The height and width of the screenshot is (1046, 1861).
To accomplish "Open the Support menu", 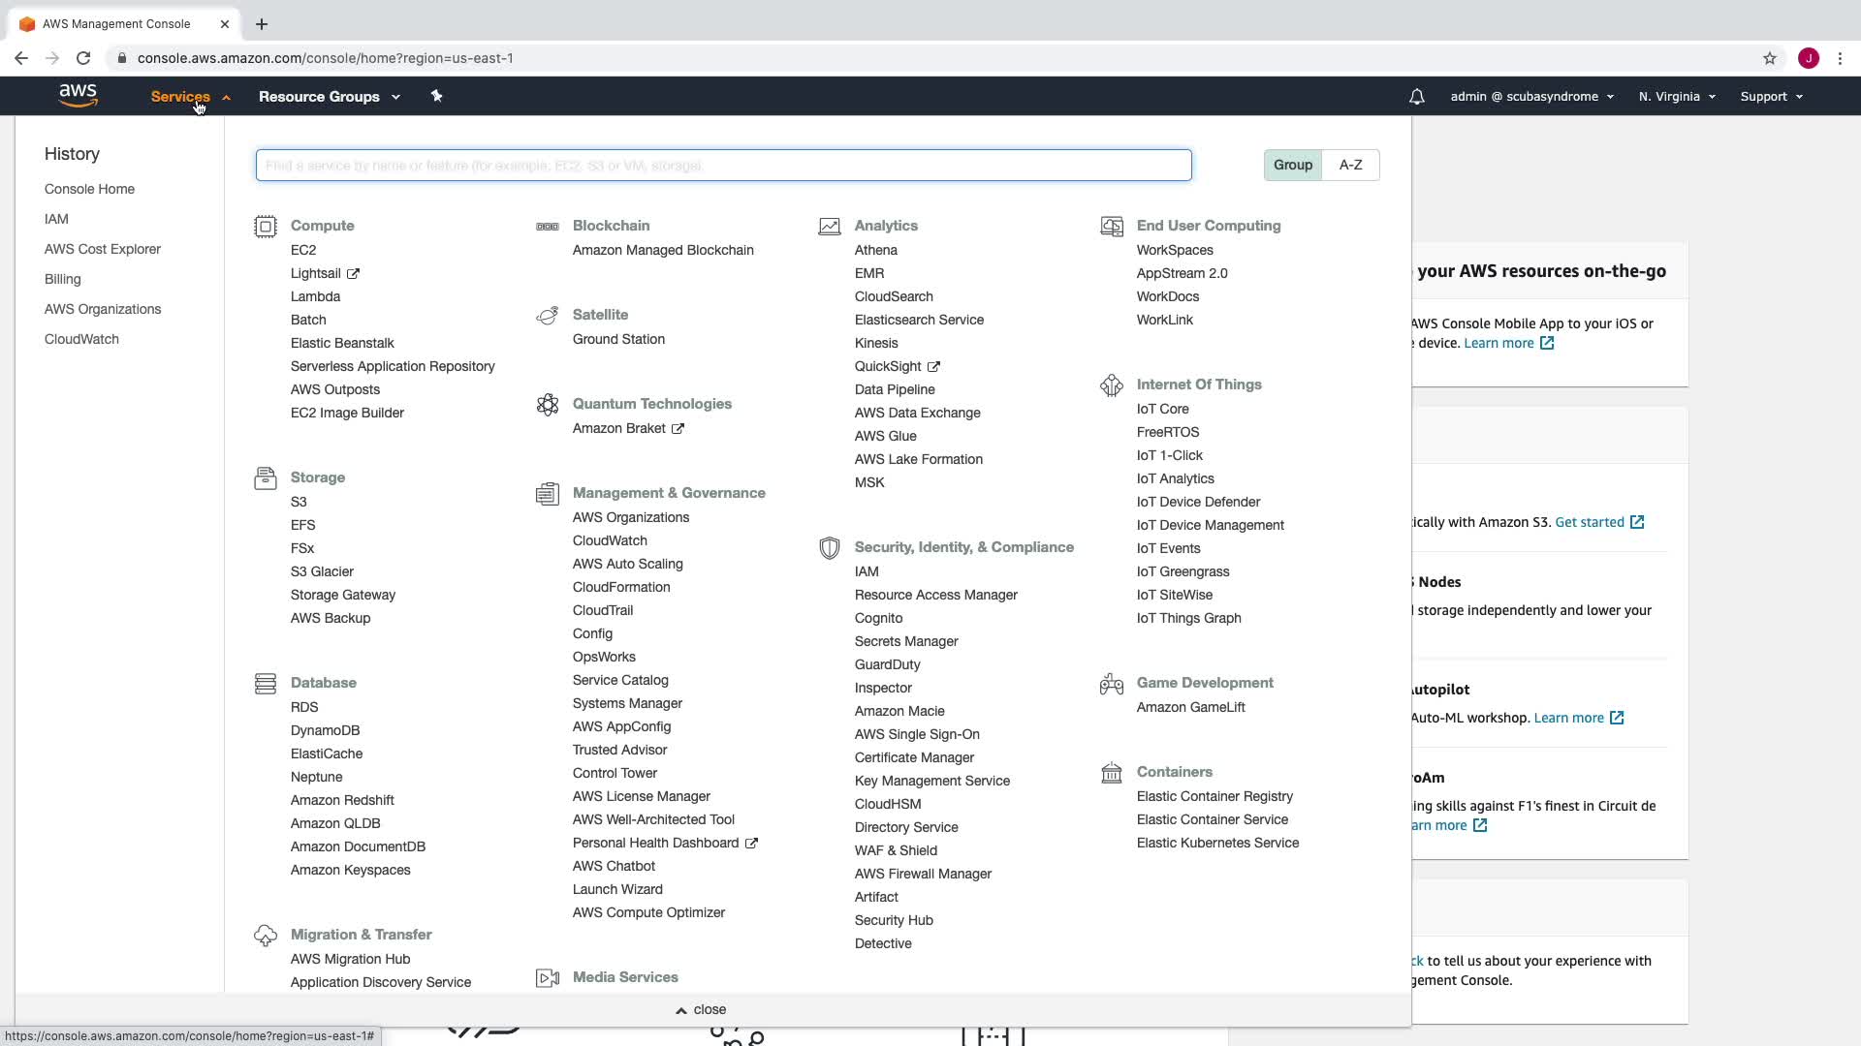I will click(x=1771, y=97).
